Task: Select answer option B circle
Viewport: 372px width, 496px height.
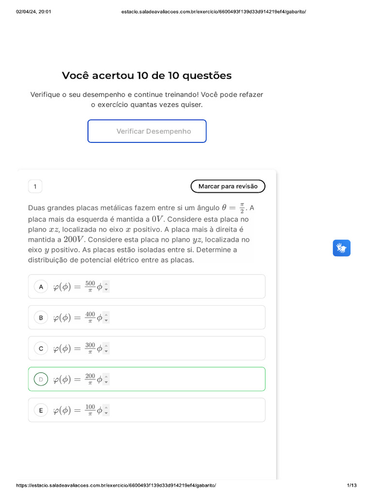Action: pos(41,318)
